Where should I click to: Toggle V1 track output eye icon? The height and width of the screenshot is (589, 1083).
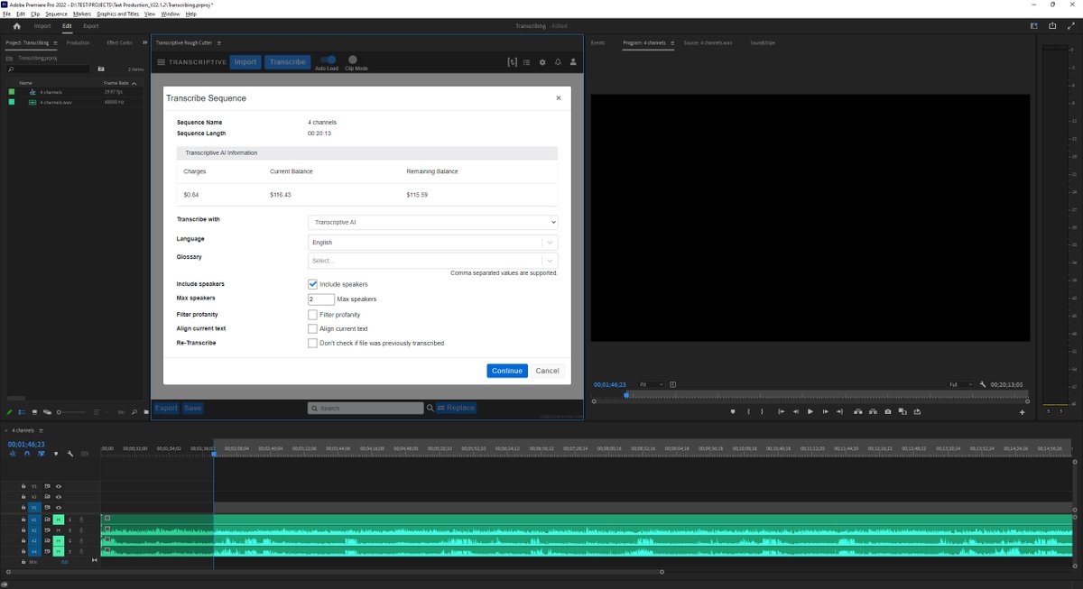click(x=59, y=508)
